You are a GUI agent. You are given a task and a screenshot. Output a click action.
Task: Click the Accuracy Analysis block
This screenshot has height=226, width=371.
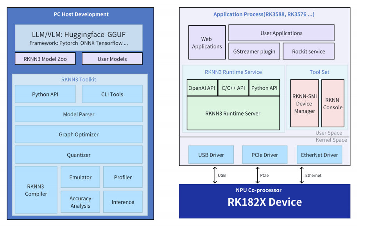tap(81, 202)
